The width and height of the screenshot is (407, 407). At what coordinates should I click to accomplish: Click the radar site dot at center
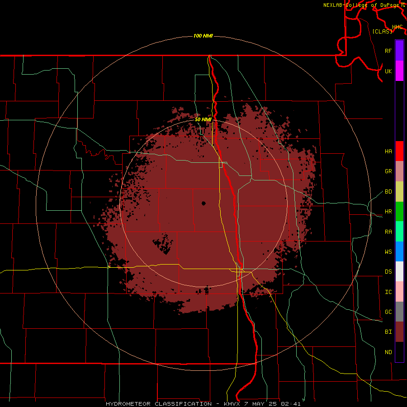[x=204, y=203]
